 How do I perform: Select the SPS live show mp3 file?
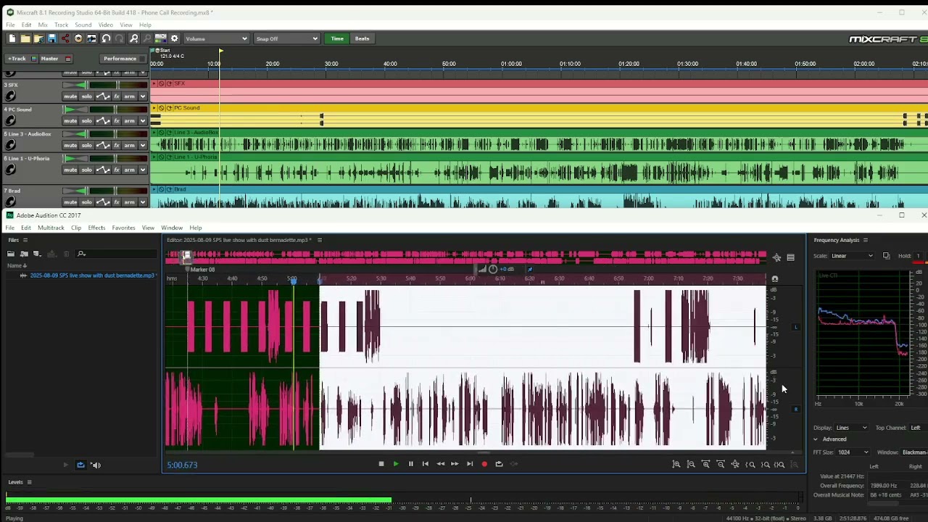tap(92, 275)
